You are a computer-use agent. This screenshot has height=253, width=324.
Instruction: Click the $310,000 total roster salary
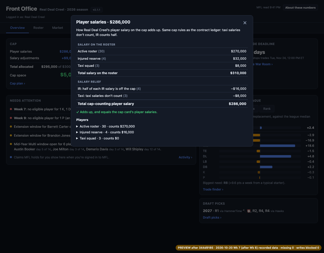point(238,73)
